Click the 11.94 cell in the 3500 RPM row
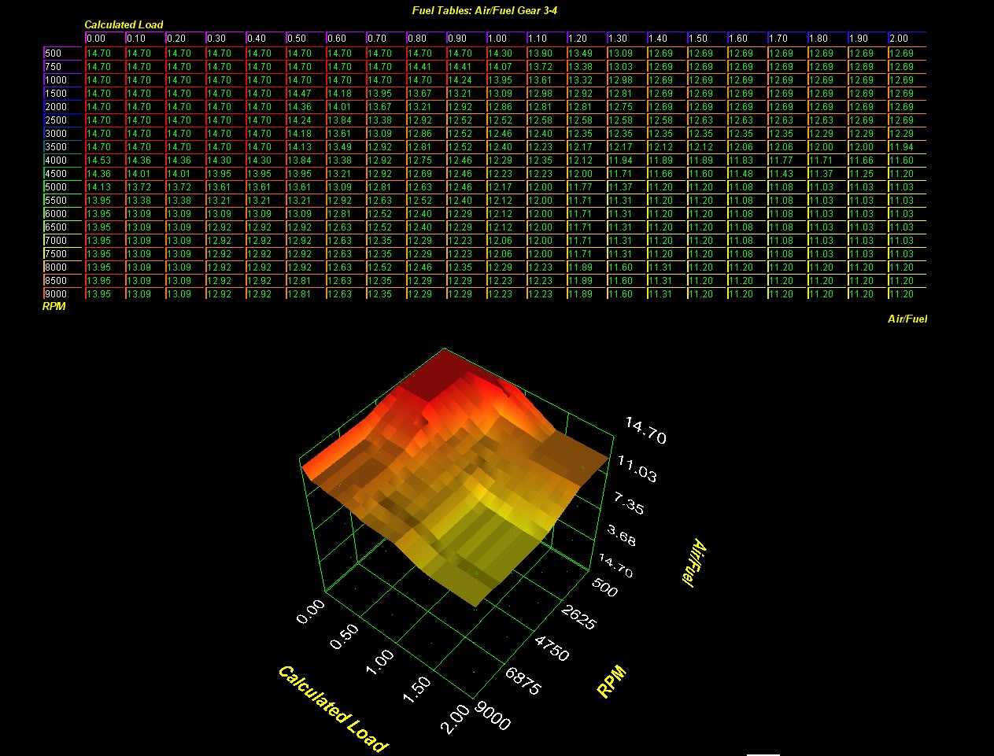The height and width of the screenshot is (756, 994). [907, 147]
